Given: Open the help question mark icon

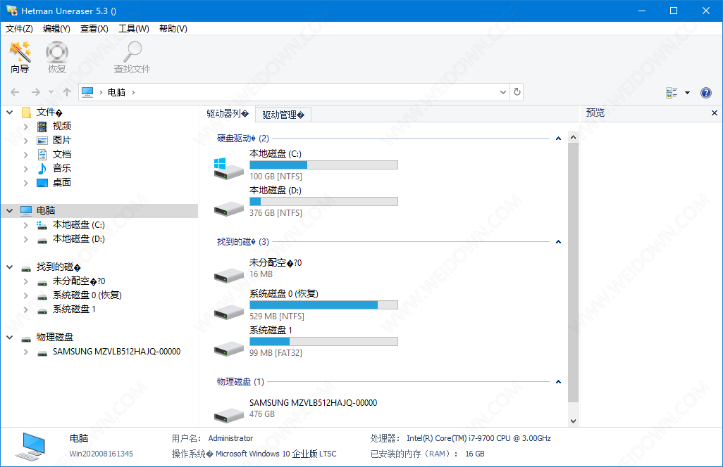Looking at the screenshot, I should 705,92.
